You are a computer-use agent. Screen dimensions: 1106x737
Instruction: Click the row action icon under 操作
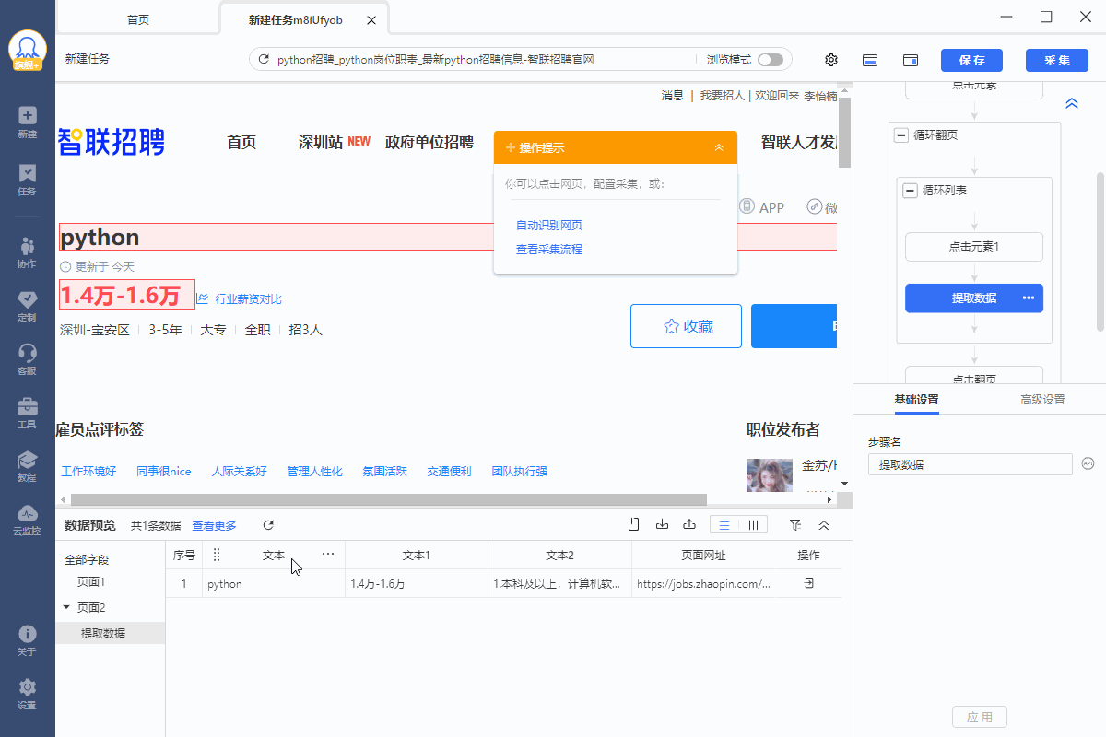pos(808,583)
